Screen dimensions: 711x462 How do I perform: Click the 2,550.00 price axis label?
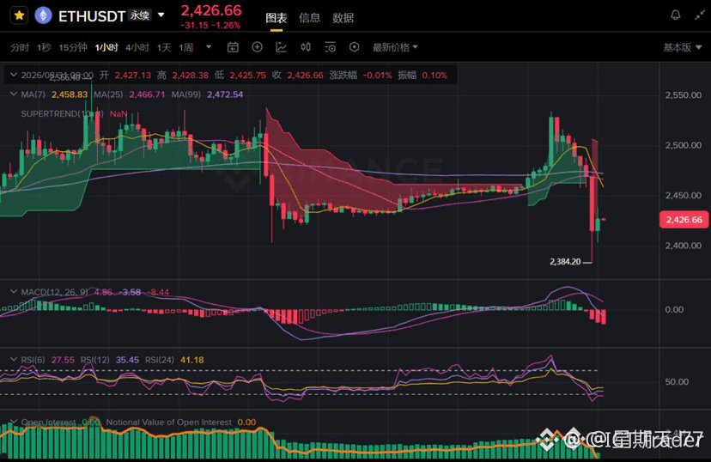[684, 95]
